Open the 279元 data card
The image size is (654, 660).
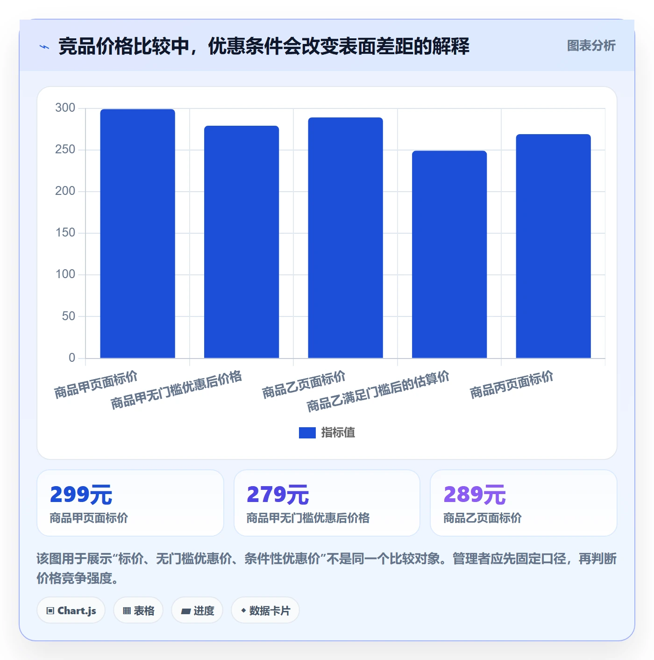327,503
